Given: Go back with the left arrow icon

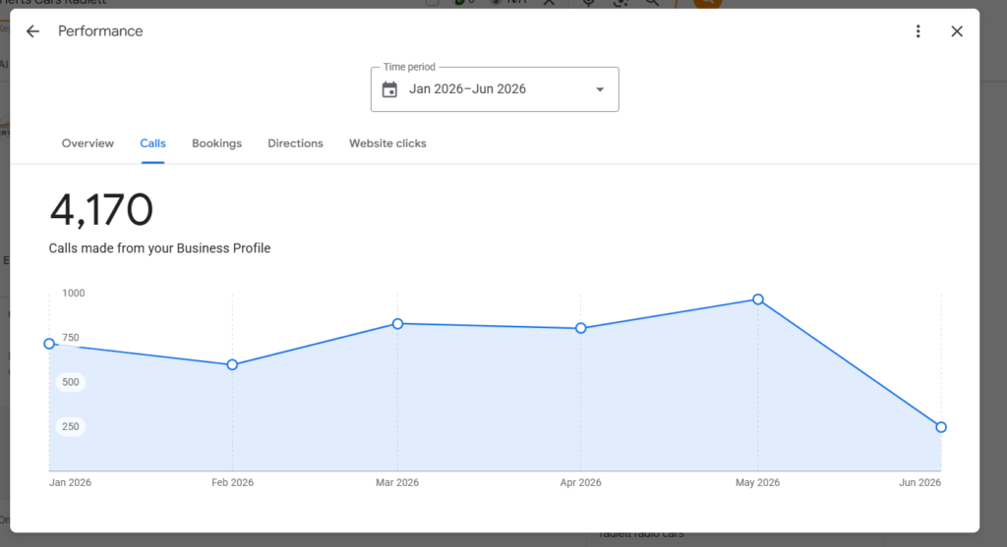Looking at the screenshot, I should (x=32, y=31).
